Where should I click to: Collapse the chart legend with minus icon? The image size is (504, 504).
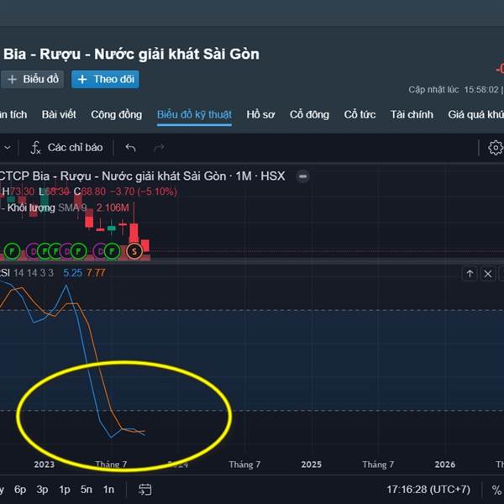click(302, 176)
